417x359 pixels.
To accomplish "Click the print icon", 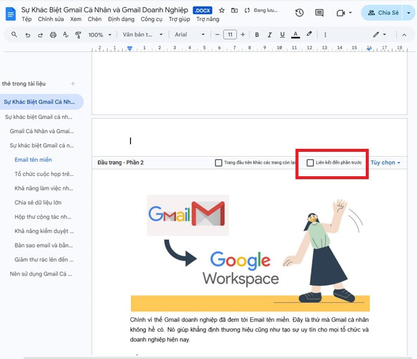I will click(x=54, y=35).
